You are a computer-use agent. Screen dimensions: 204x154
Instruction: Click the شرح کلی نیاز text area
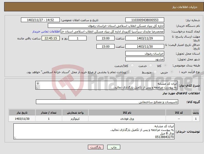click(x=107, y=85)
